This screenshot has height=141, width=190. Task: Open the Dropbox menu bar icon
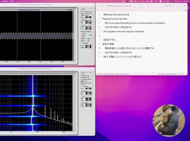[131, 2]
